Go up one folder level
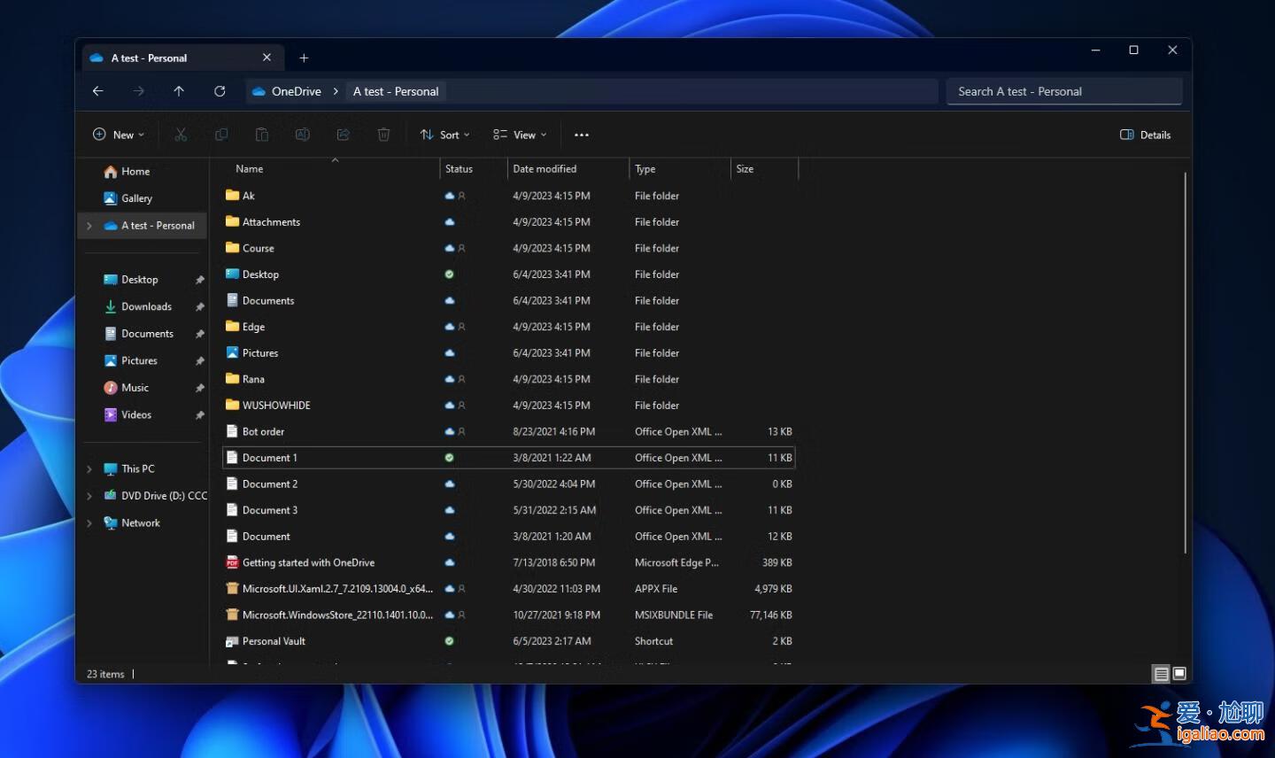1275x758 pixels. coord(179,91)
